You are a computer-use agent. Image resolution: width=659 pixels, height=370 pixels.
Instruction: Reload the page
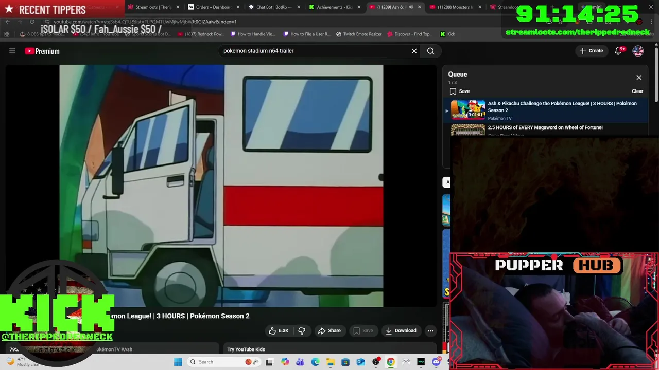[x=32, y=22]
